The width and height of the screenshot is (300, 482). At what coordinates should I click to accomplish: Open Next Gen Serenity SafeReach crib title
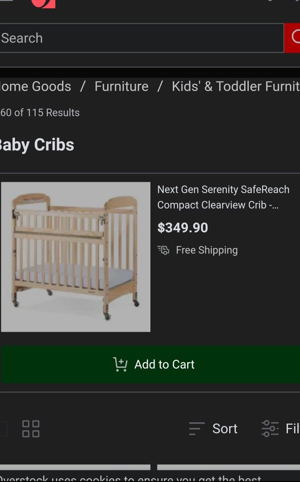pyautogui.click(x=223, y=197)
